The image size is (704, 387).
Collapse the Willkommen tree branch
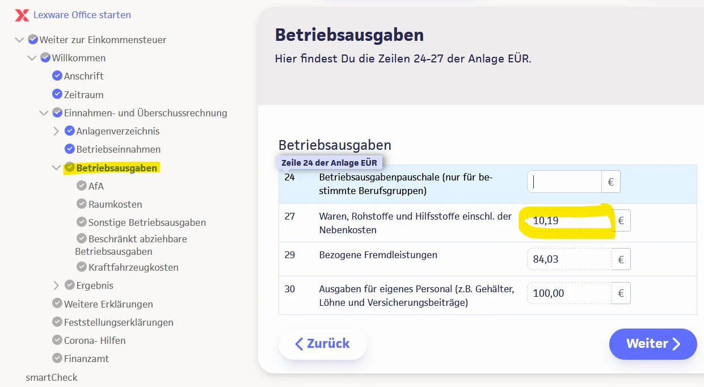point(32,57)
